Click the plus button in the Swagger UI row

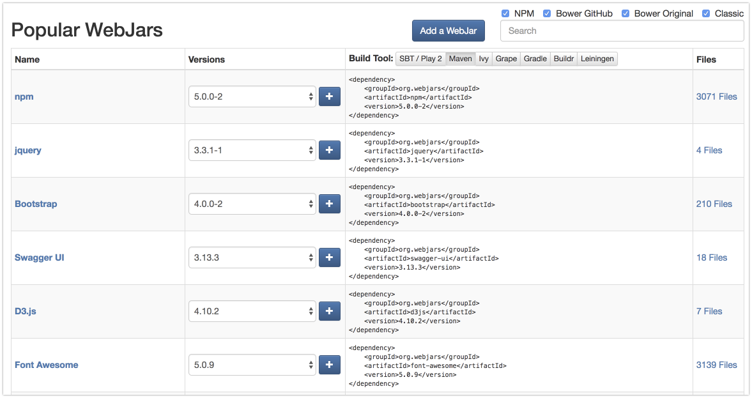330,257
